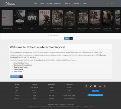Open Blog link in footer Index column
This screenshot has height=109, width=121.
click(x=17, y=90)
